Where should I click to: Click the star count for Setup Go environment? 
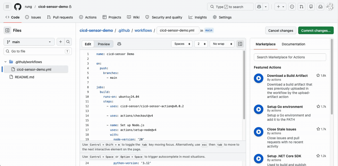coord(321,107)
